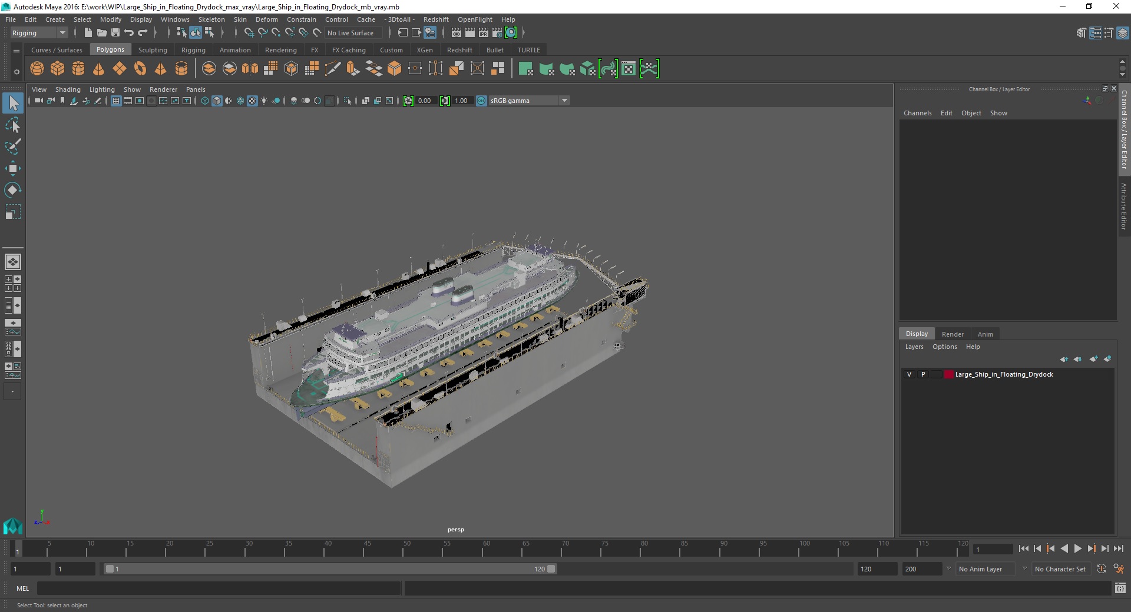
Task: Toggle sRGB gamma color management button
Action: pos(481,101)
